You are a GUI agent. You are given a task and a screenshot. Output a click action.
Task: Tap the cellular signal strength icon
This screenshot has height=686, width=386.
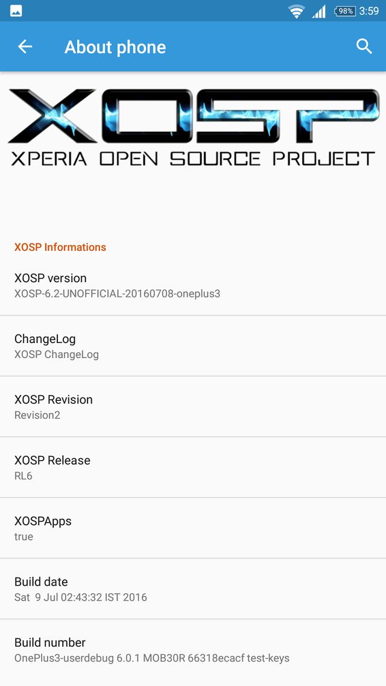[319, 11]
